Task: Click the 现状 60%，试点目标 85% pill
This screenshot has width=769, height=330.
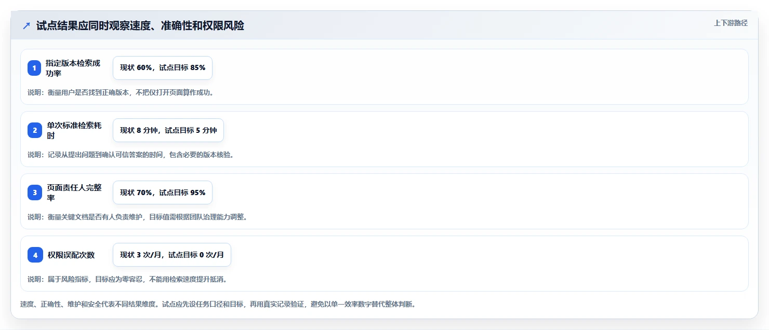Action: [163, 68]
